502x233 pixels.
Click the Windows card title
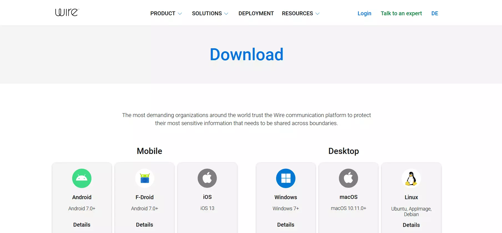pos(286,197)
